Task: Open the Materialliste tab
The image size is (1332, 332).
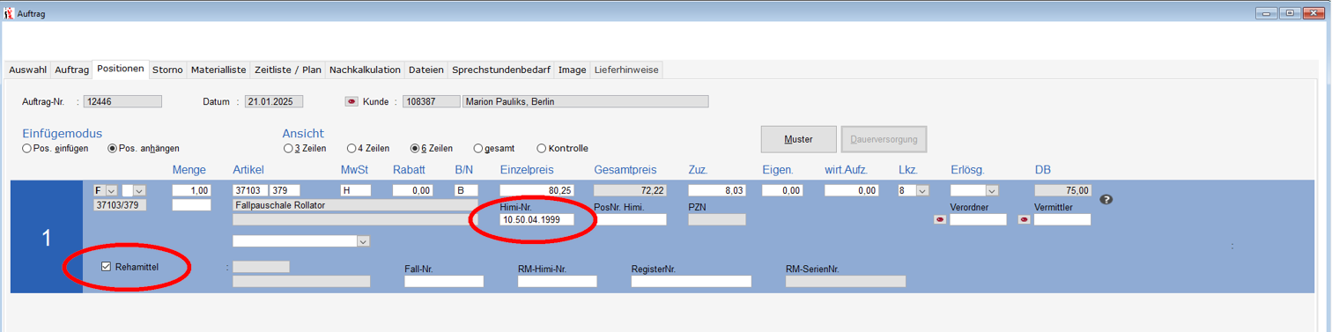Action: (218, 70)
